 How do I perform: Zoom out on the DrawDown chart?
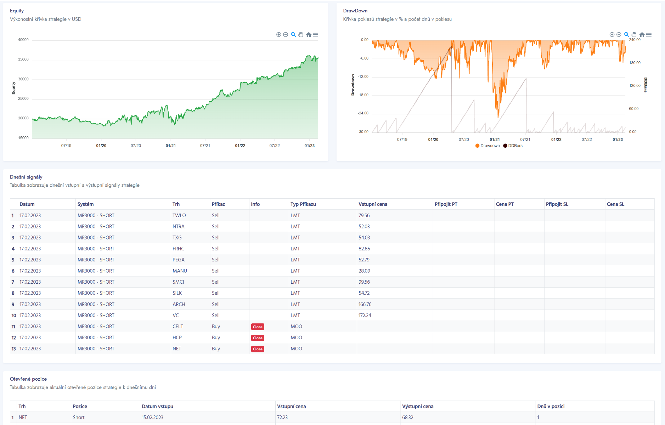coord(619,35)
